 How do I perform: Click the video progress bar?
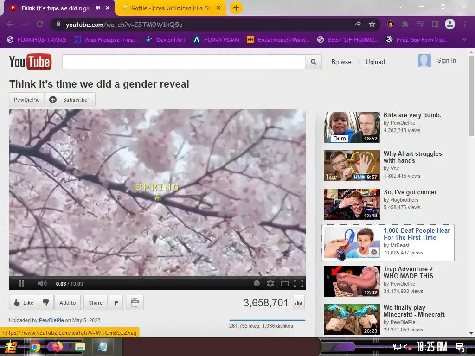[157, 277]
